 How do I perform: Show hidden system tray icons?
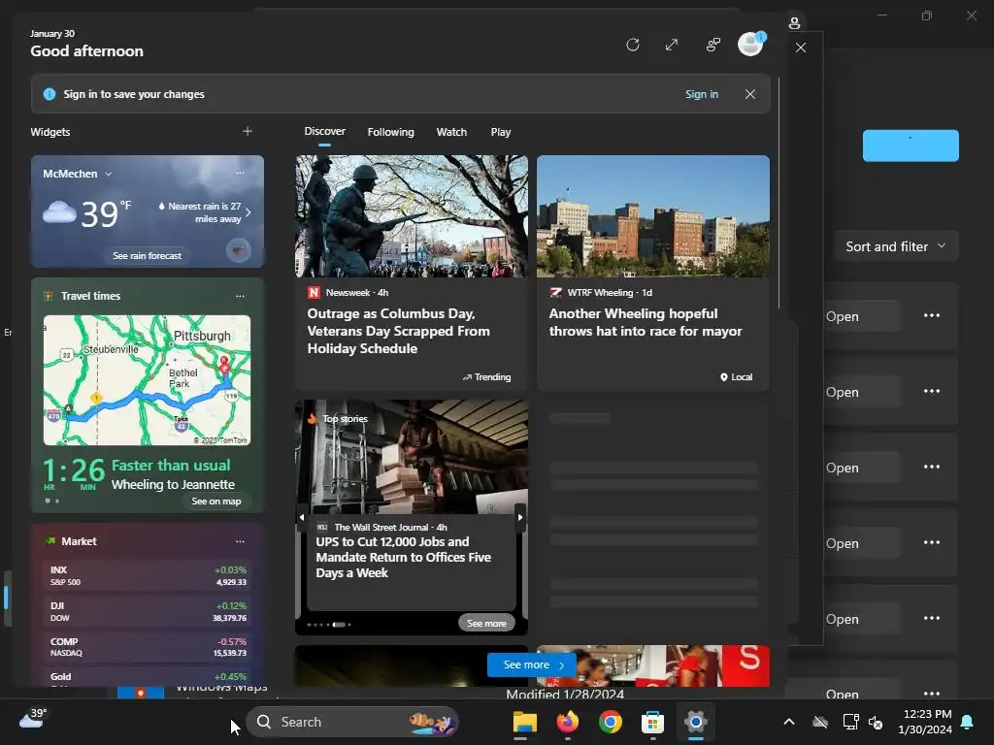789,722
